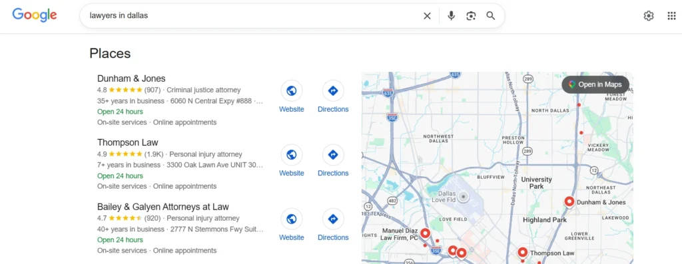Image resolution: width=682 pixels, height=264 pixels.
Task: Open the Dunham & Jones website globe icon
Action: [x=292, y=90]
